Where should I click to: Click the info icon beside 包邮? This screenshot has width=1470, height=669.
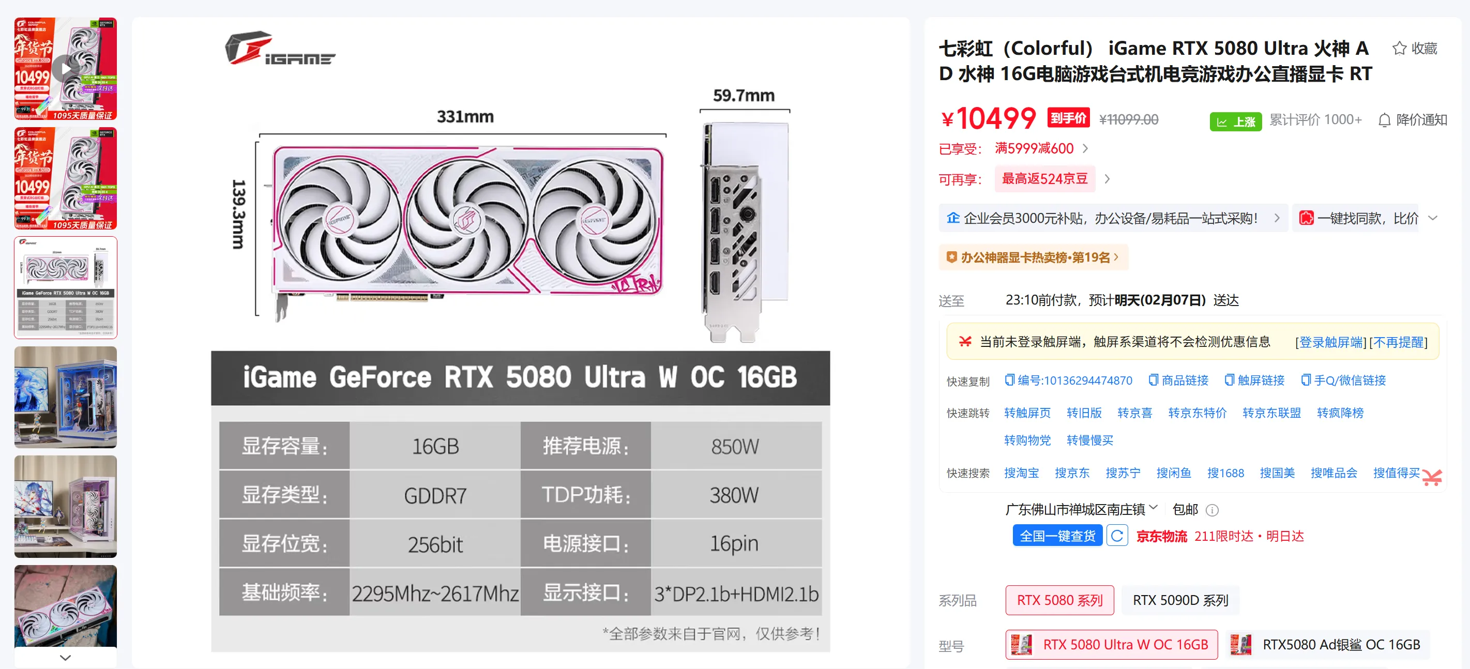click(x=1212, y=510)
